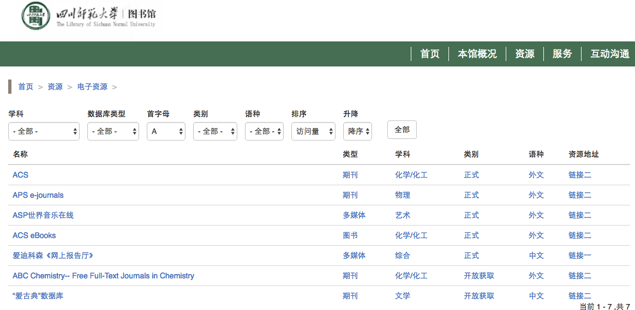Open the 本馆概况 navigation menu item

(x=477, y=54)
